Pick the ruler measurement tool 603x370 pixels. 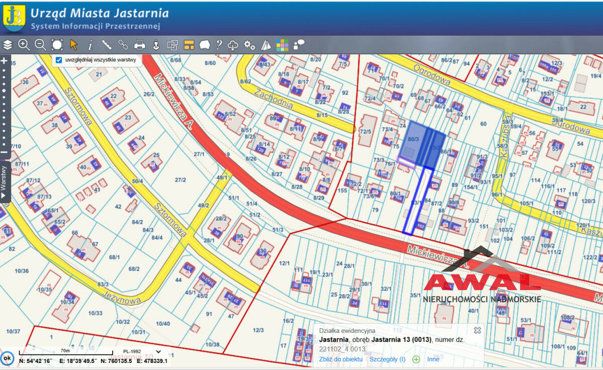[x=107, y=45]
